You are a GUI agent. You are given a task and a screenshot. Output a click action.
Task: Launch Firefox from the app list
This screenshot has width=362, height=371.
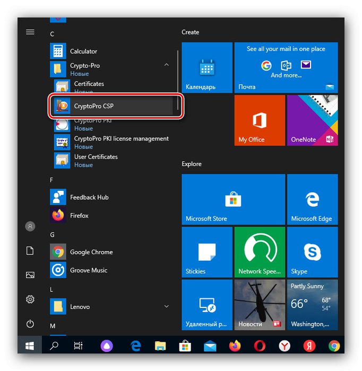(x=111, y=215)
